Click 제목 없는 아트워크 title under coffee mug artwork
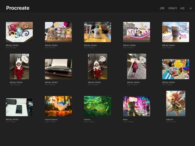 90,45
